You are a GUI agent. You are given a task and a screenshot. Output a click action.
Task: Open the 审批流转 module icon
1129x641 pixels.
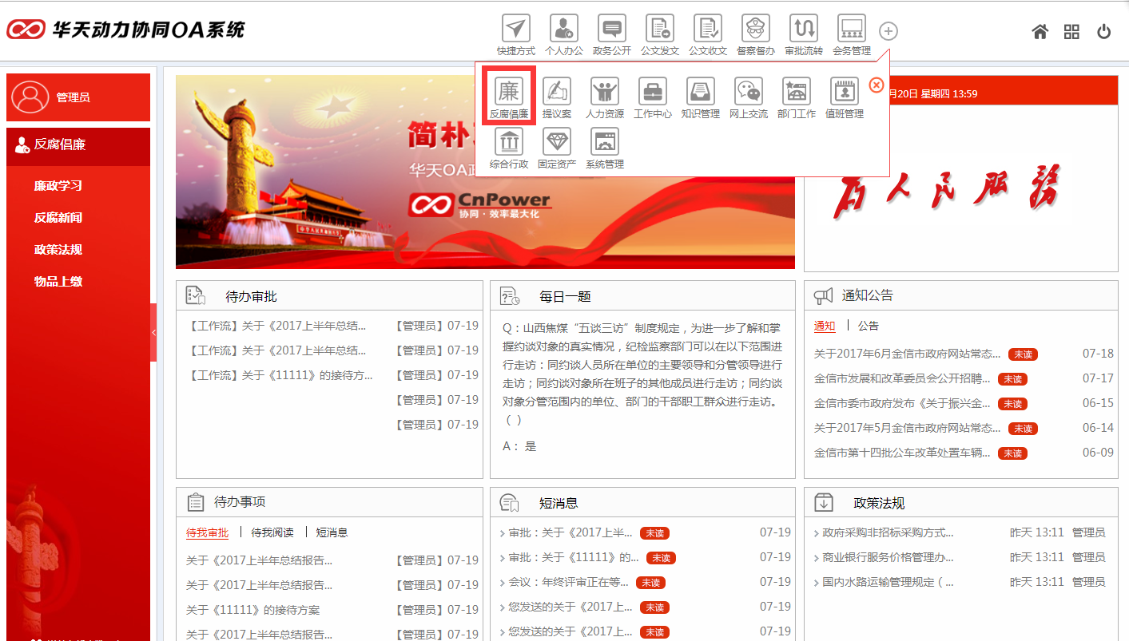pos(803,30)
